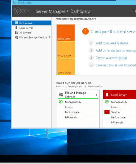
Task: Open the red Local Server tile header
Action: (119, 95)
